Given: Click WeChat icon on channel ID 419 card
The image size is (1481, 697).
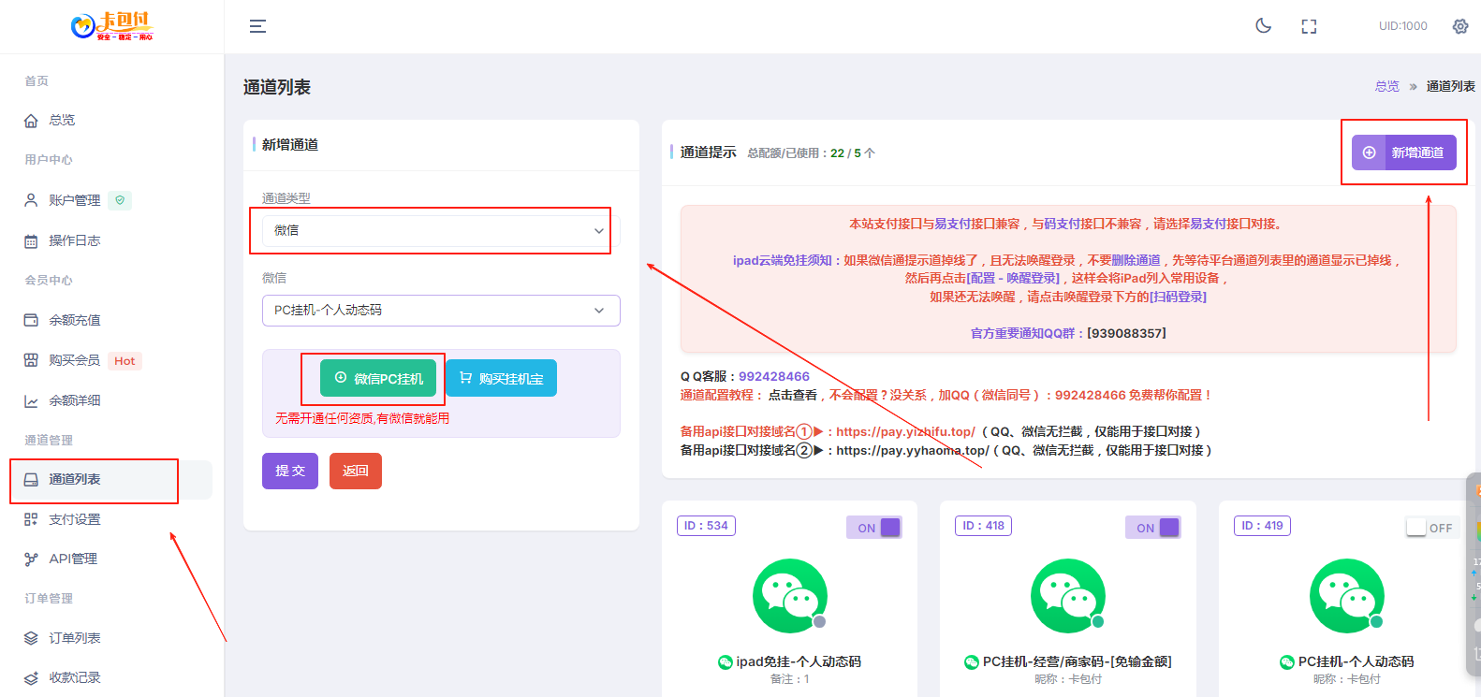Looking at the screenshot, I should 1346,596.
